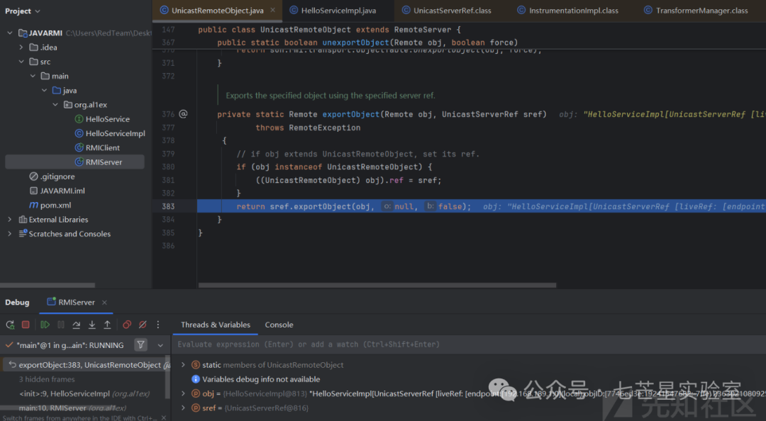Open the Project view dropdown
The image size is (766, 421).
click(x=23, y=11)
